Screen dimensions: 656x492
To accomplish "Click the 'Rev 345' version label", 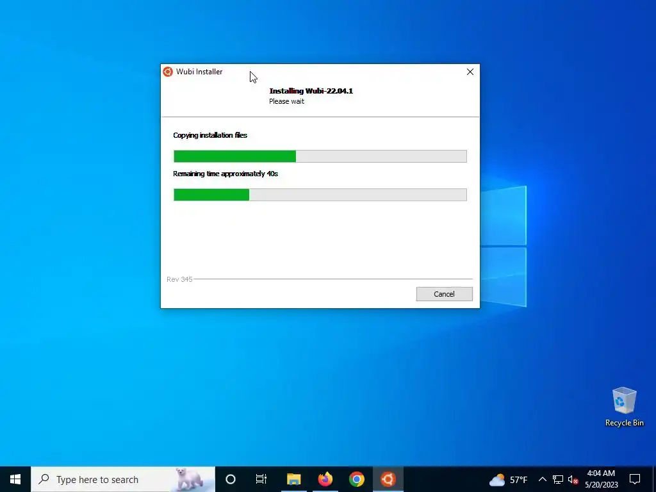I will point(179,279).
